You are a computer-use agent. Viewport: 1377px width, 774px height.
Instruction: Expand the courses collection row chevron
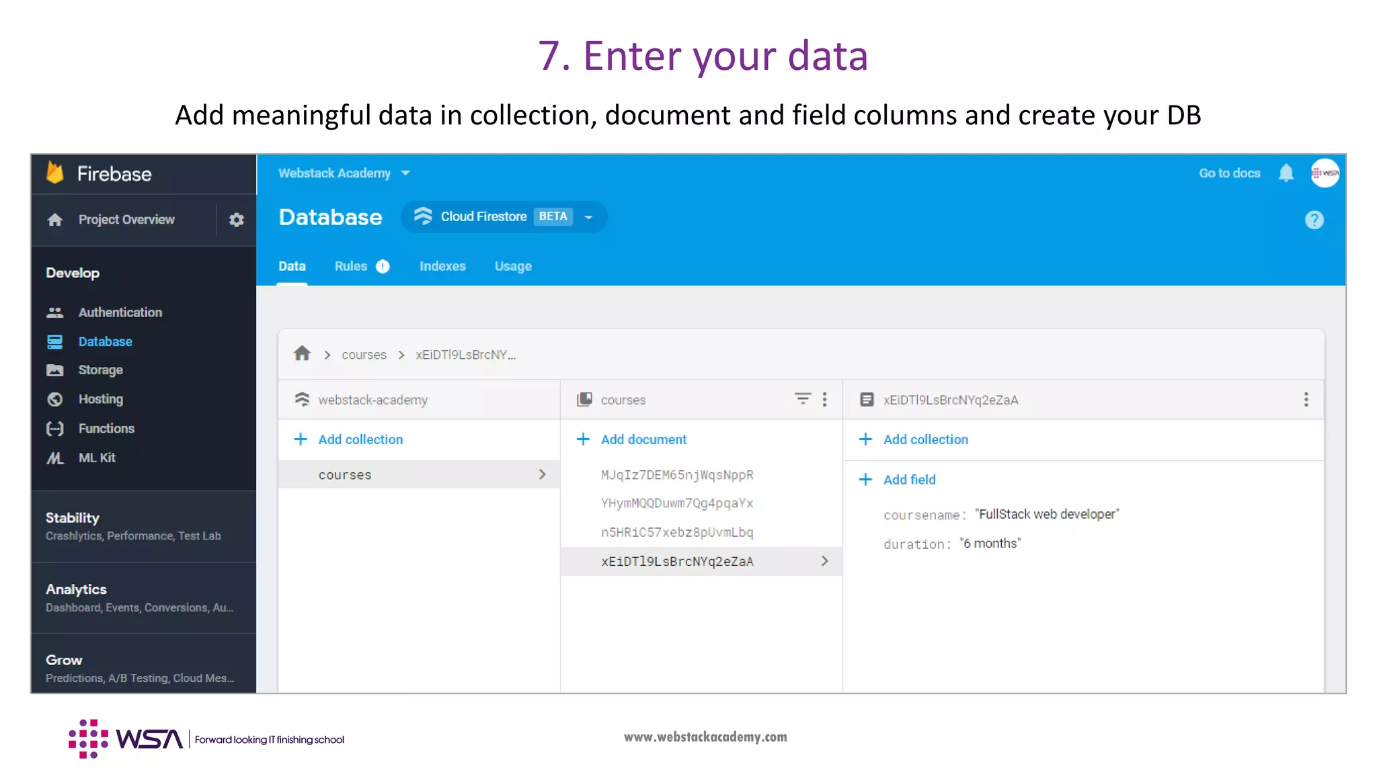(542, 474)
